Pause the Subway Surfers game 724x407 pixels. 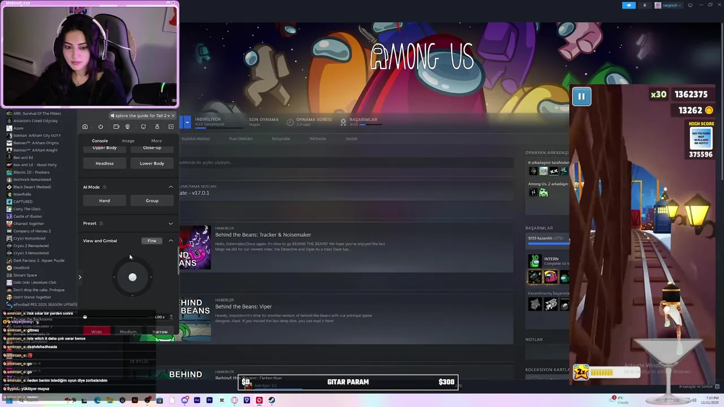581,97
